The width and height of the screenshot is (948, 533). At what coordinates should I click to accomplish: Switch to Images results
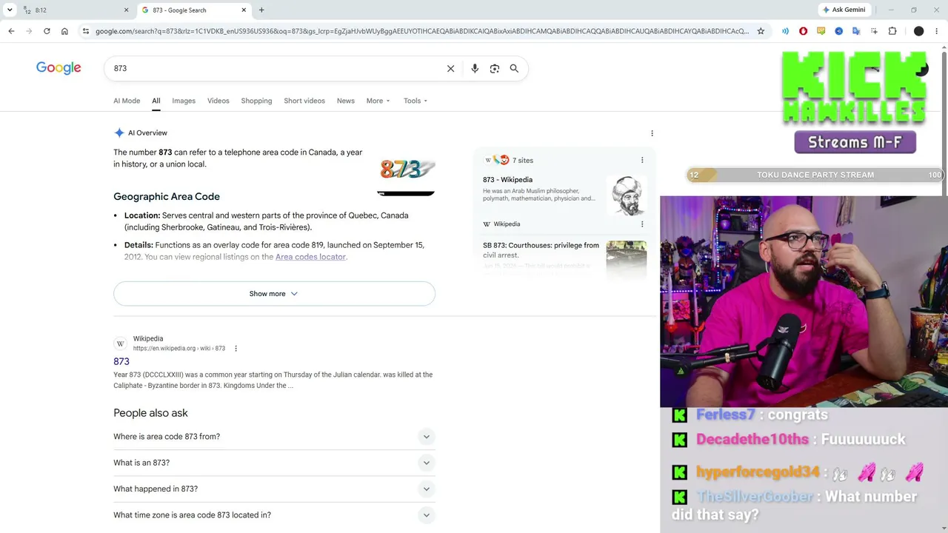point(184,101)
